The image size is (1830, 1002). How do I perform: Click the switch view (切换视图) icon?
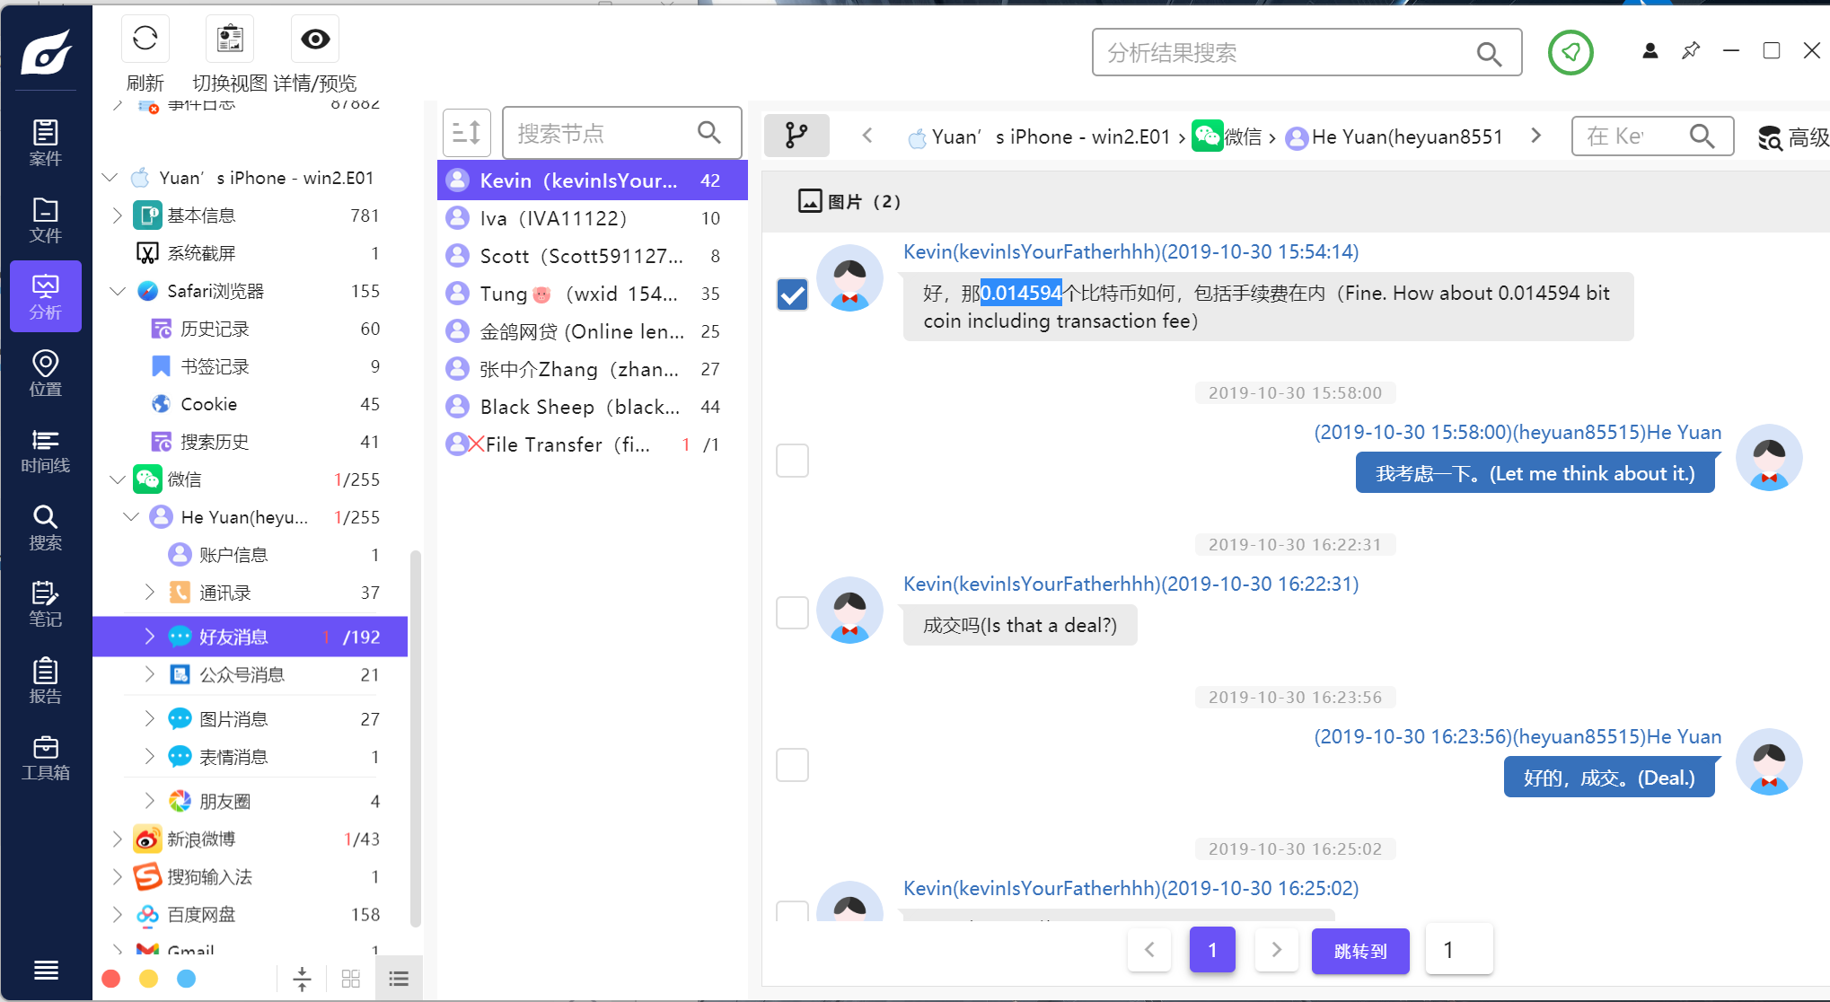[230, 39]
